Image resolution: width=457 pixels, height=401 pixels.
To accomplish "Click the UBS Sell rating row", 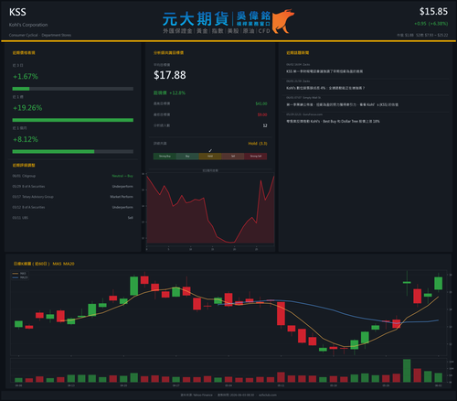I will pyautogui.click(x=72, y=218).
